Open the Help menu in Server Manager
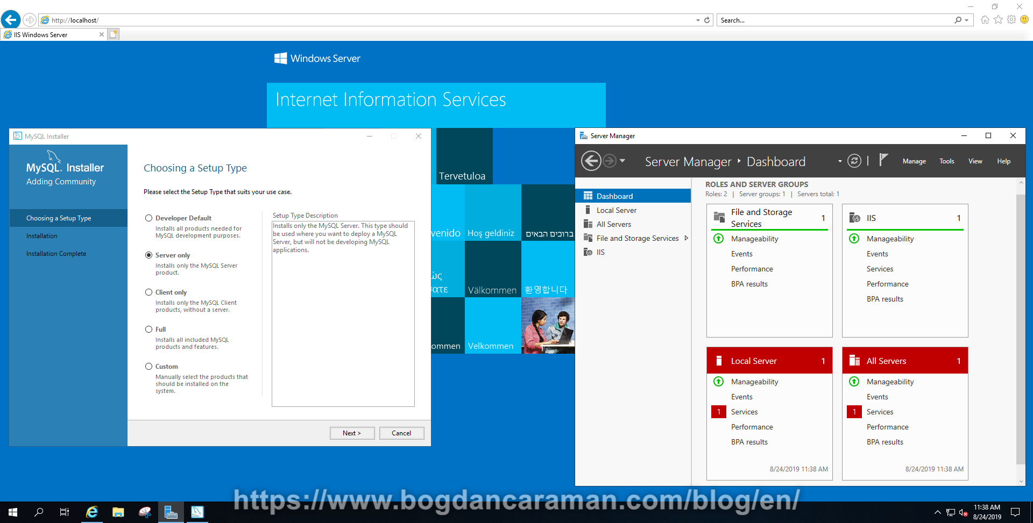This screenshot has width=1033, height=523. [1004, 161]
